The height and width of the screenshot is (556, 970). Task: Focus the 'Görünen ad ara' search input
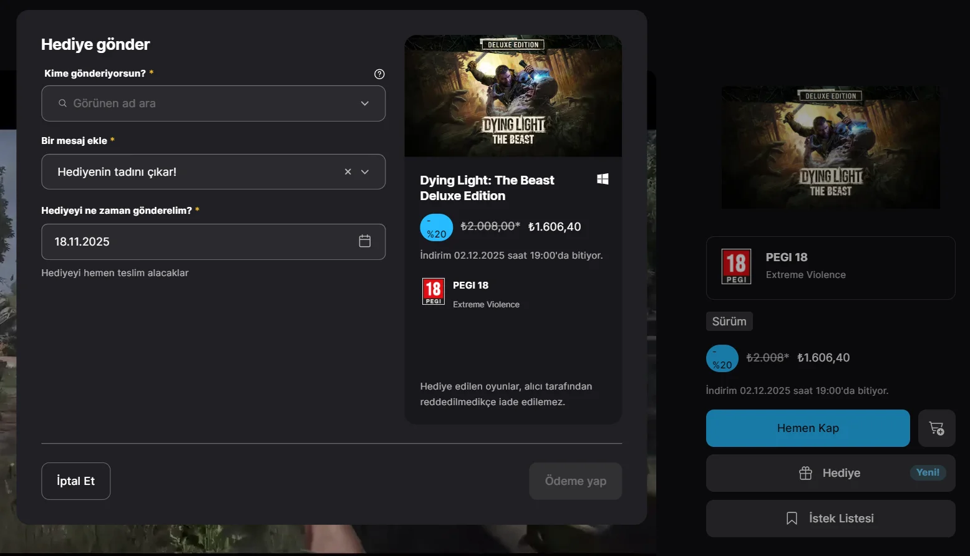tap(213, 103)
